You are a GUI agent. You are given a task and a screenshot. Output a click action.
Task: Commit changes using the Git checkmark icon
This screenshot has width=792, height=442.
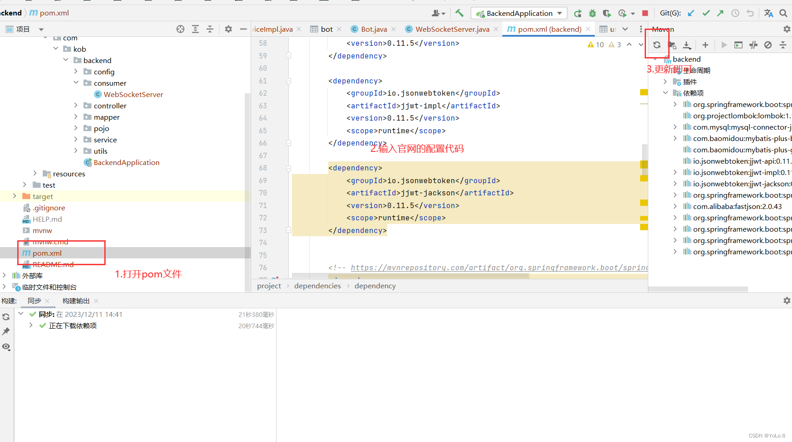click(x=705, y=13)
